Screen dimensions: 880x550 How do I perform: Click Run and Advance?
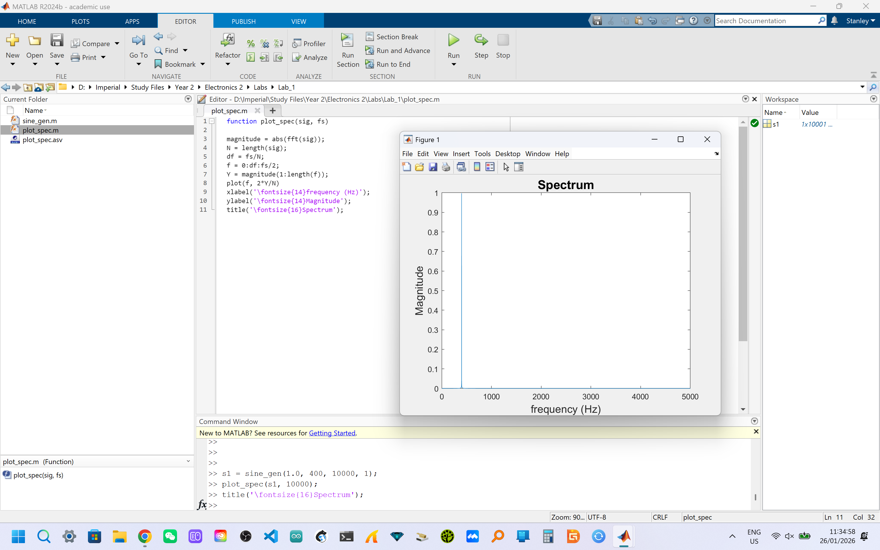398,51
